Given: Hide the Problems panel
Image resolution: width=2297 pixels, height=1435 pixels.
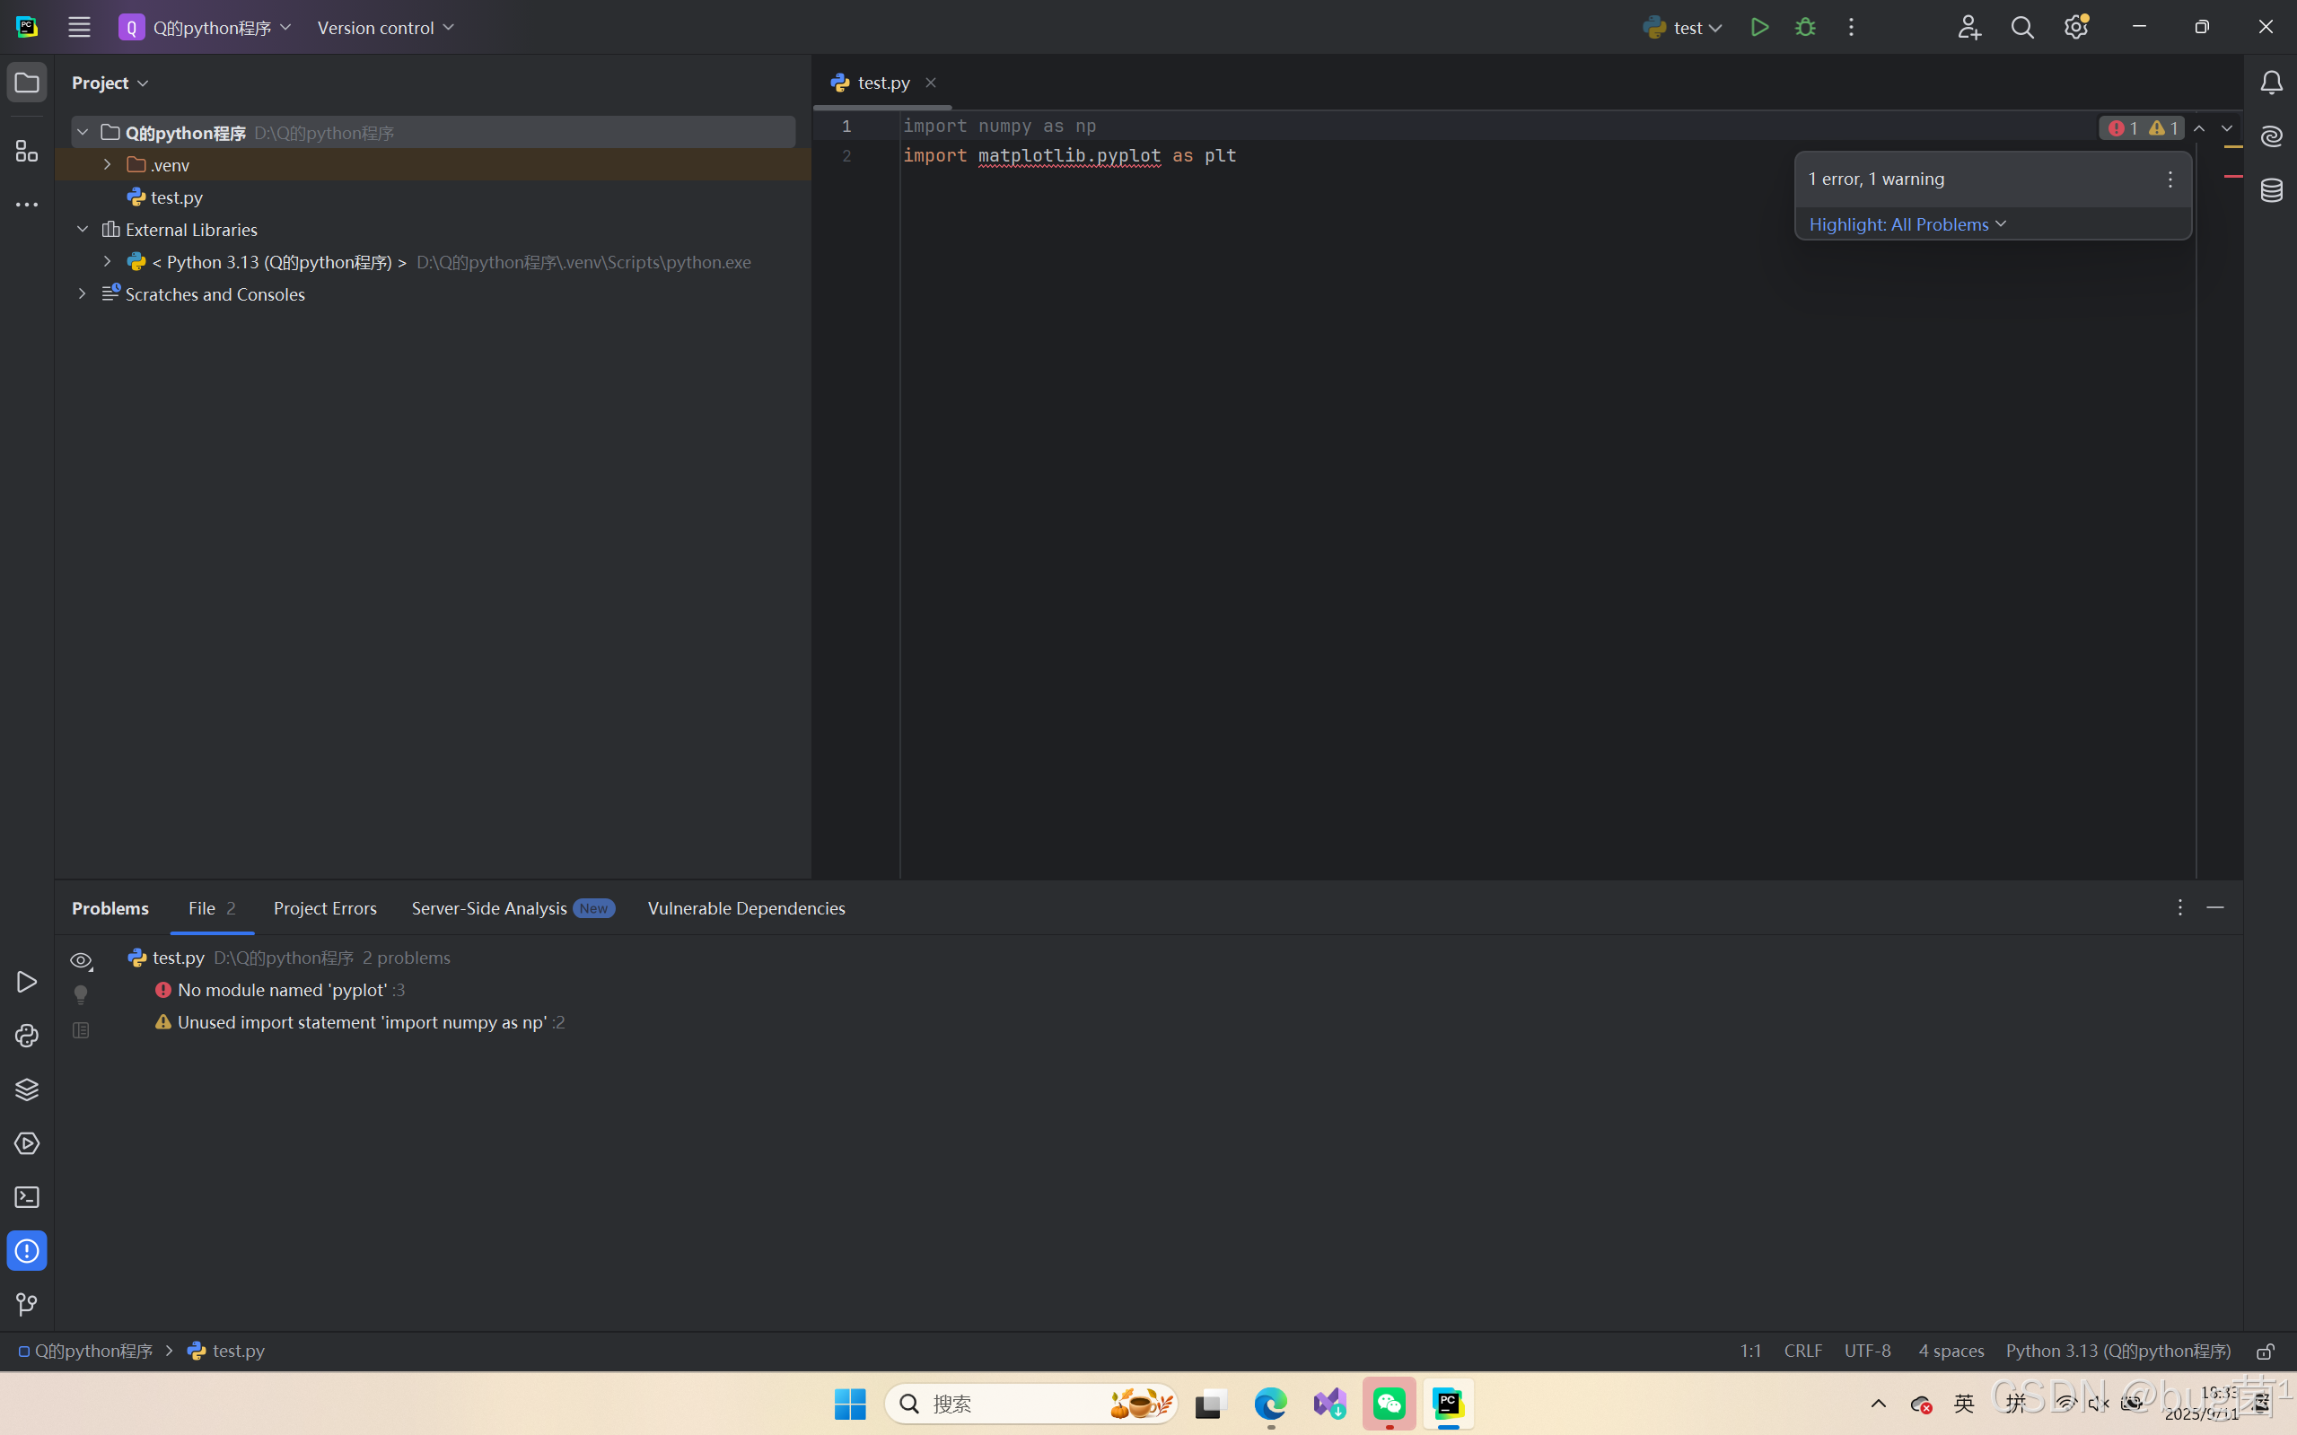Looking at the screenshot, I should point(2215,908).
